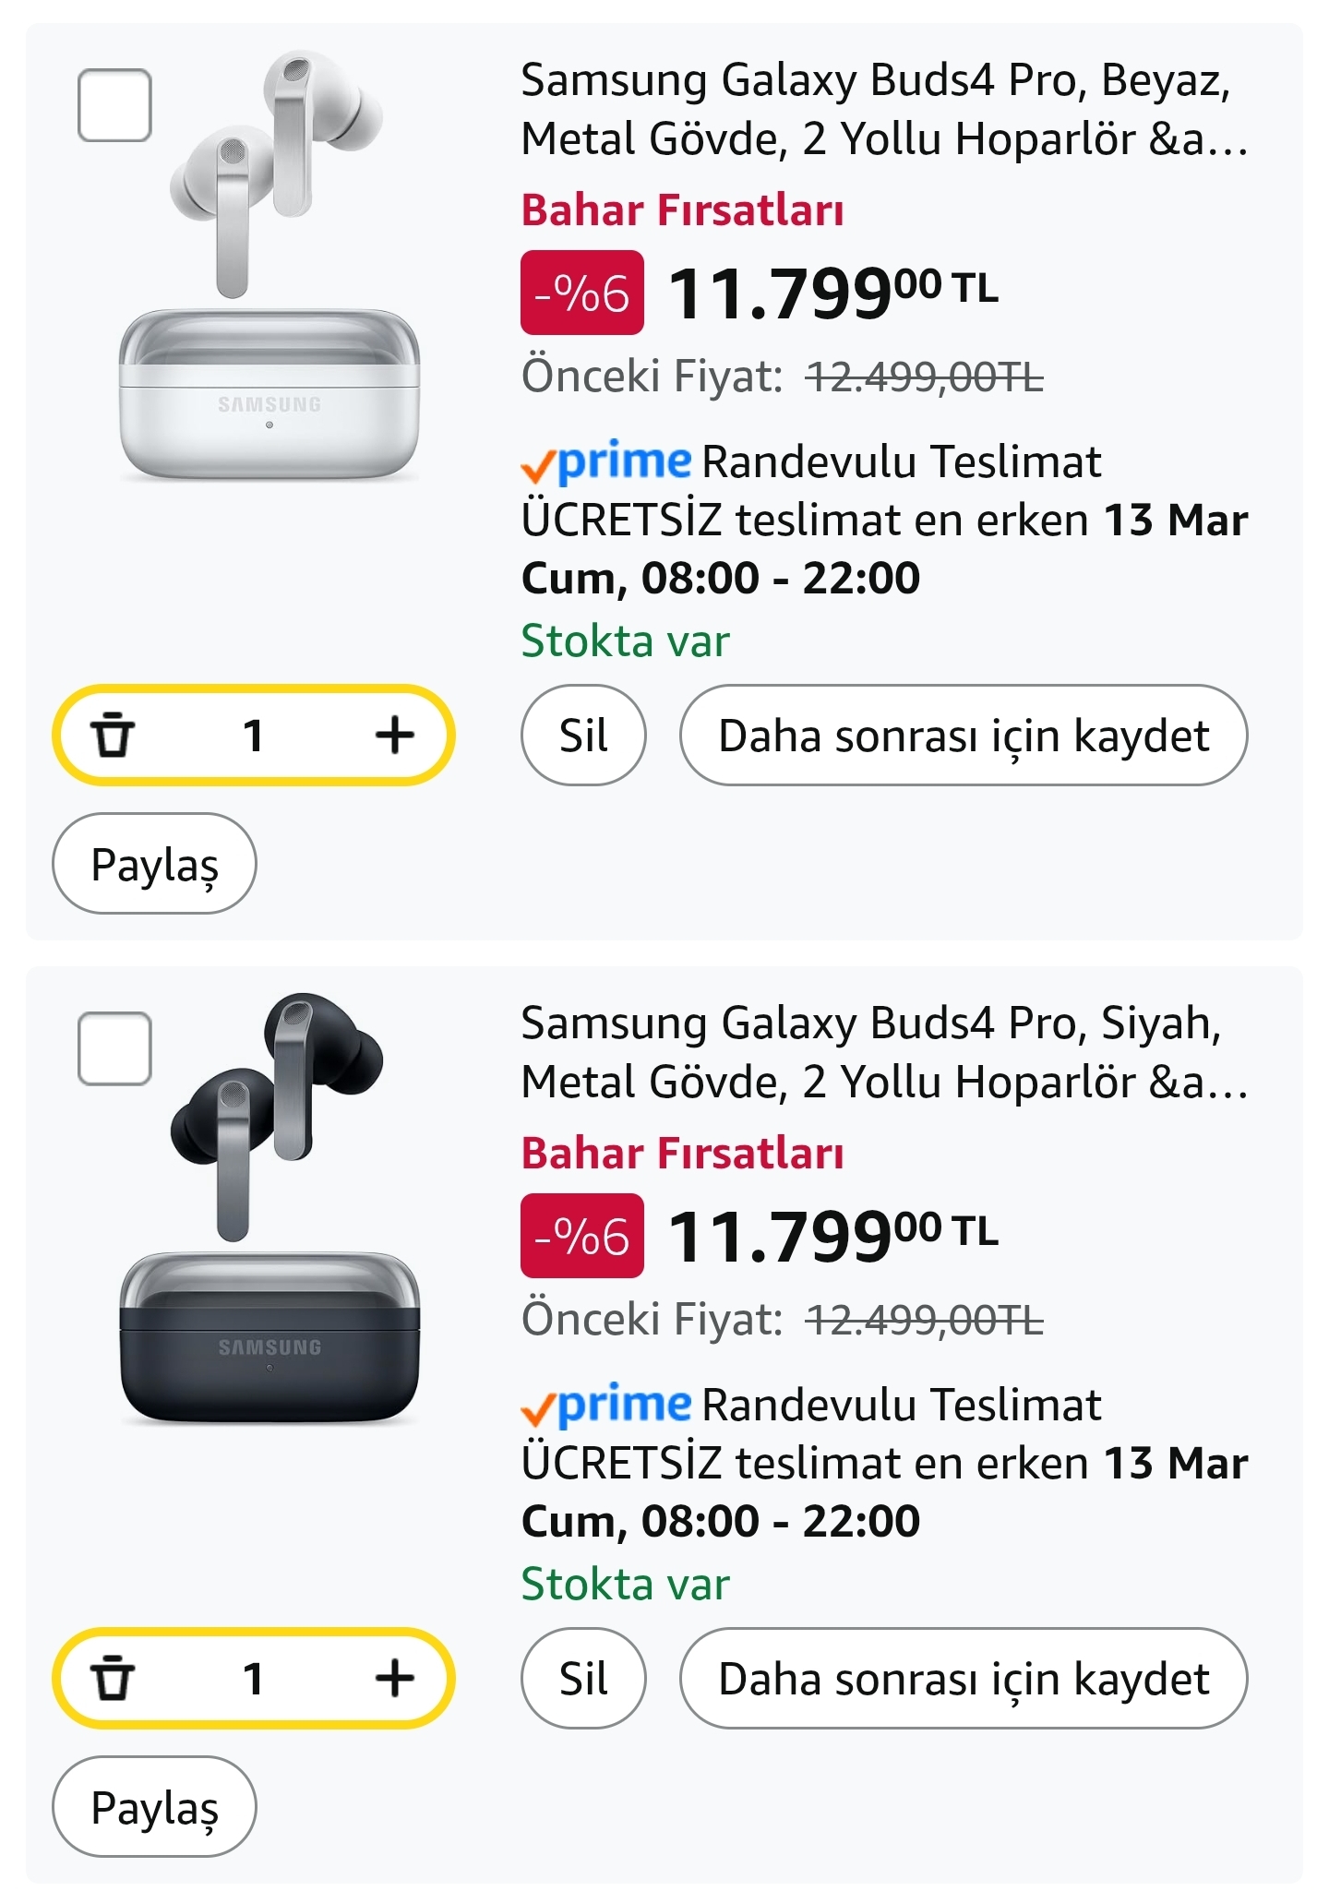Tap prime logo on black Buds4 listing
The height and width of the screenshot is (1903, 1329).
tap(606, 1406)
